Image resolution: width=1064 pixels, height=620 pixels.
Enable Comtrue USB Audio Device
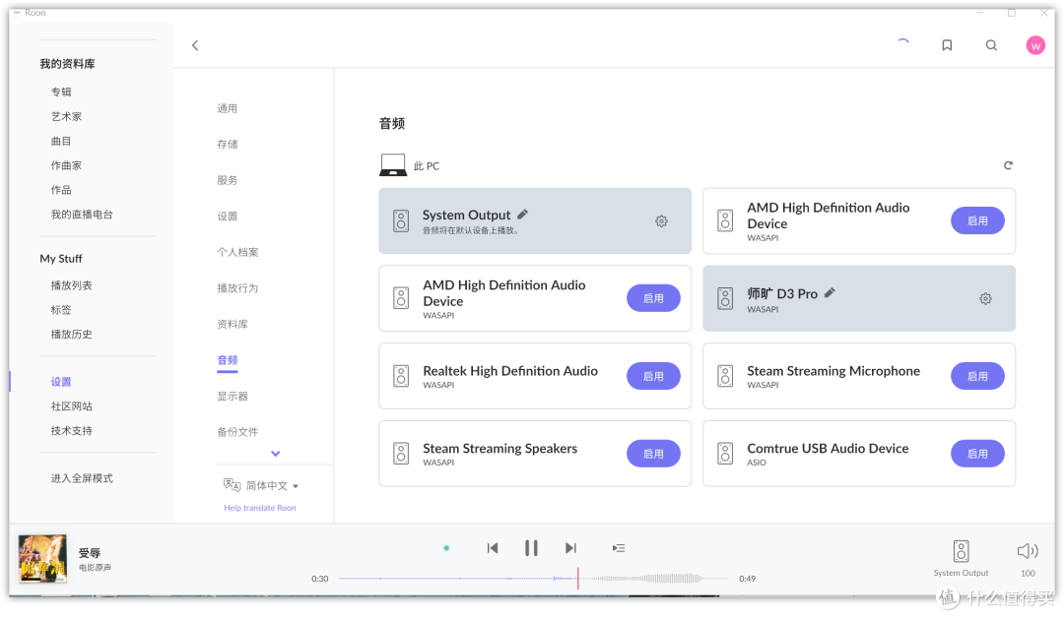pyautogui.click(x=977, y=454)
